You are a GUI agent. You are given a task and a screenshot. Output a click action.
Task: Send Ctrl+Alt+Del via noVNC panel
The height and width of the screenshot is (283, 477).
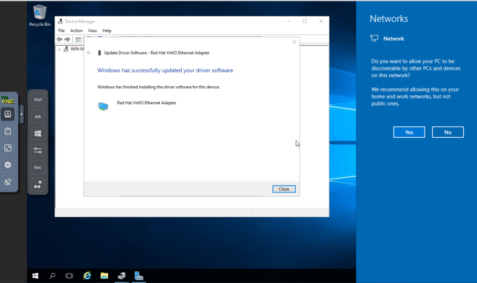tap(38, 184)
